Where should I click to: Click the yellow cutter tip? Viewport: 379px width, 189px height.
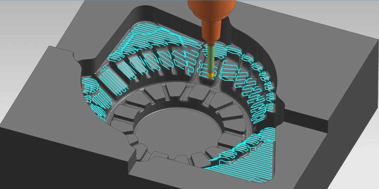pos(211,75)
